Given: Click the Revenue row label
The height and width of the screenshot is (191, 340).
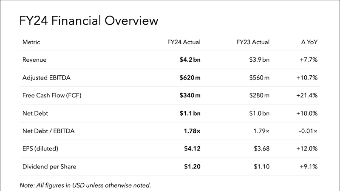Looking at the screenshot, I should (34, 60).
